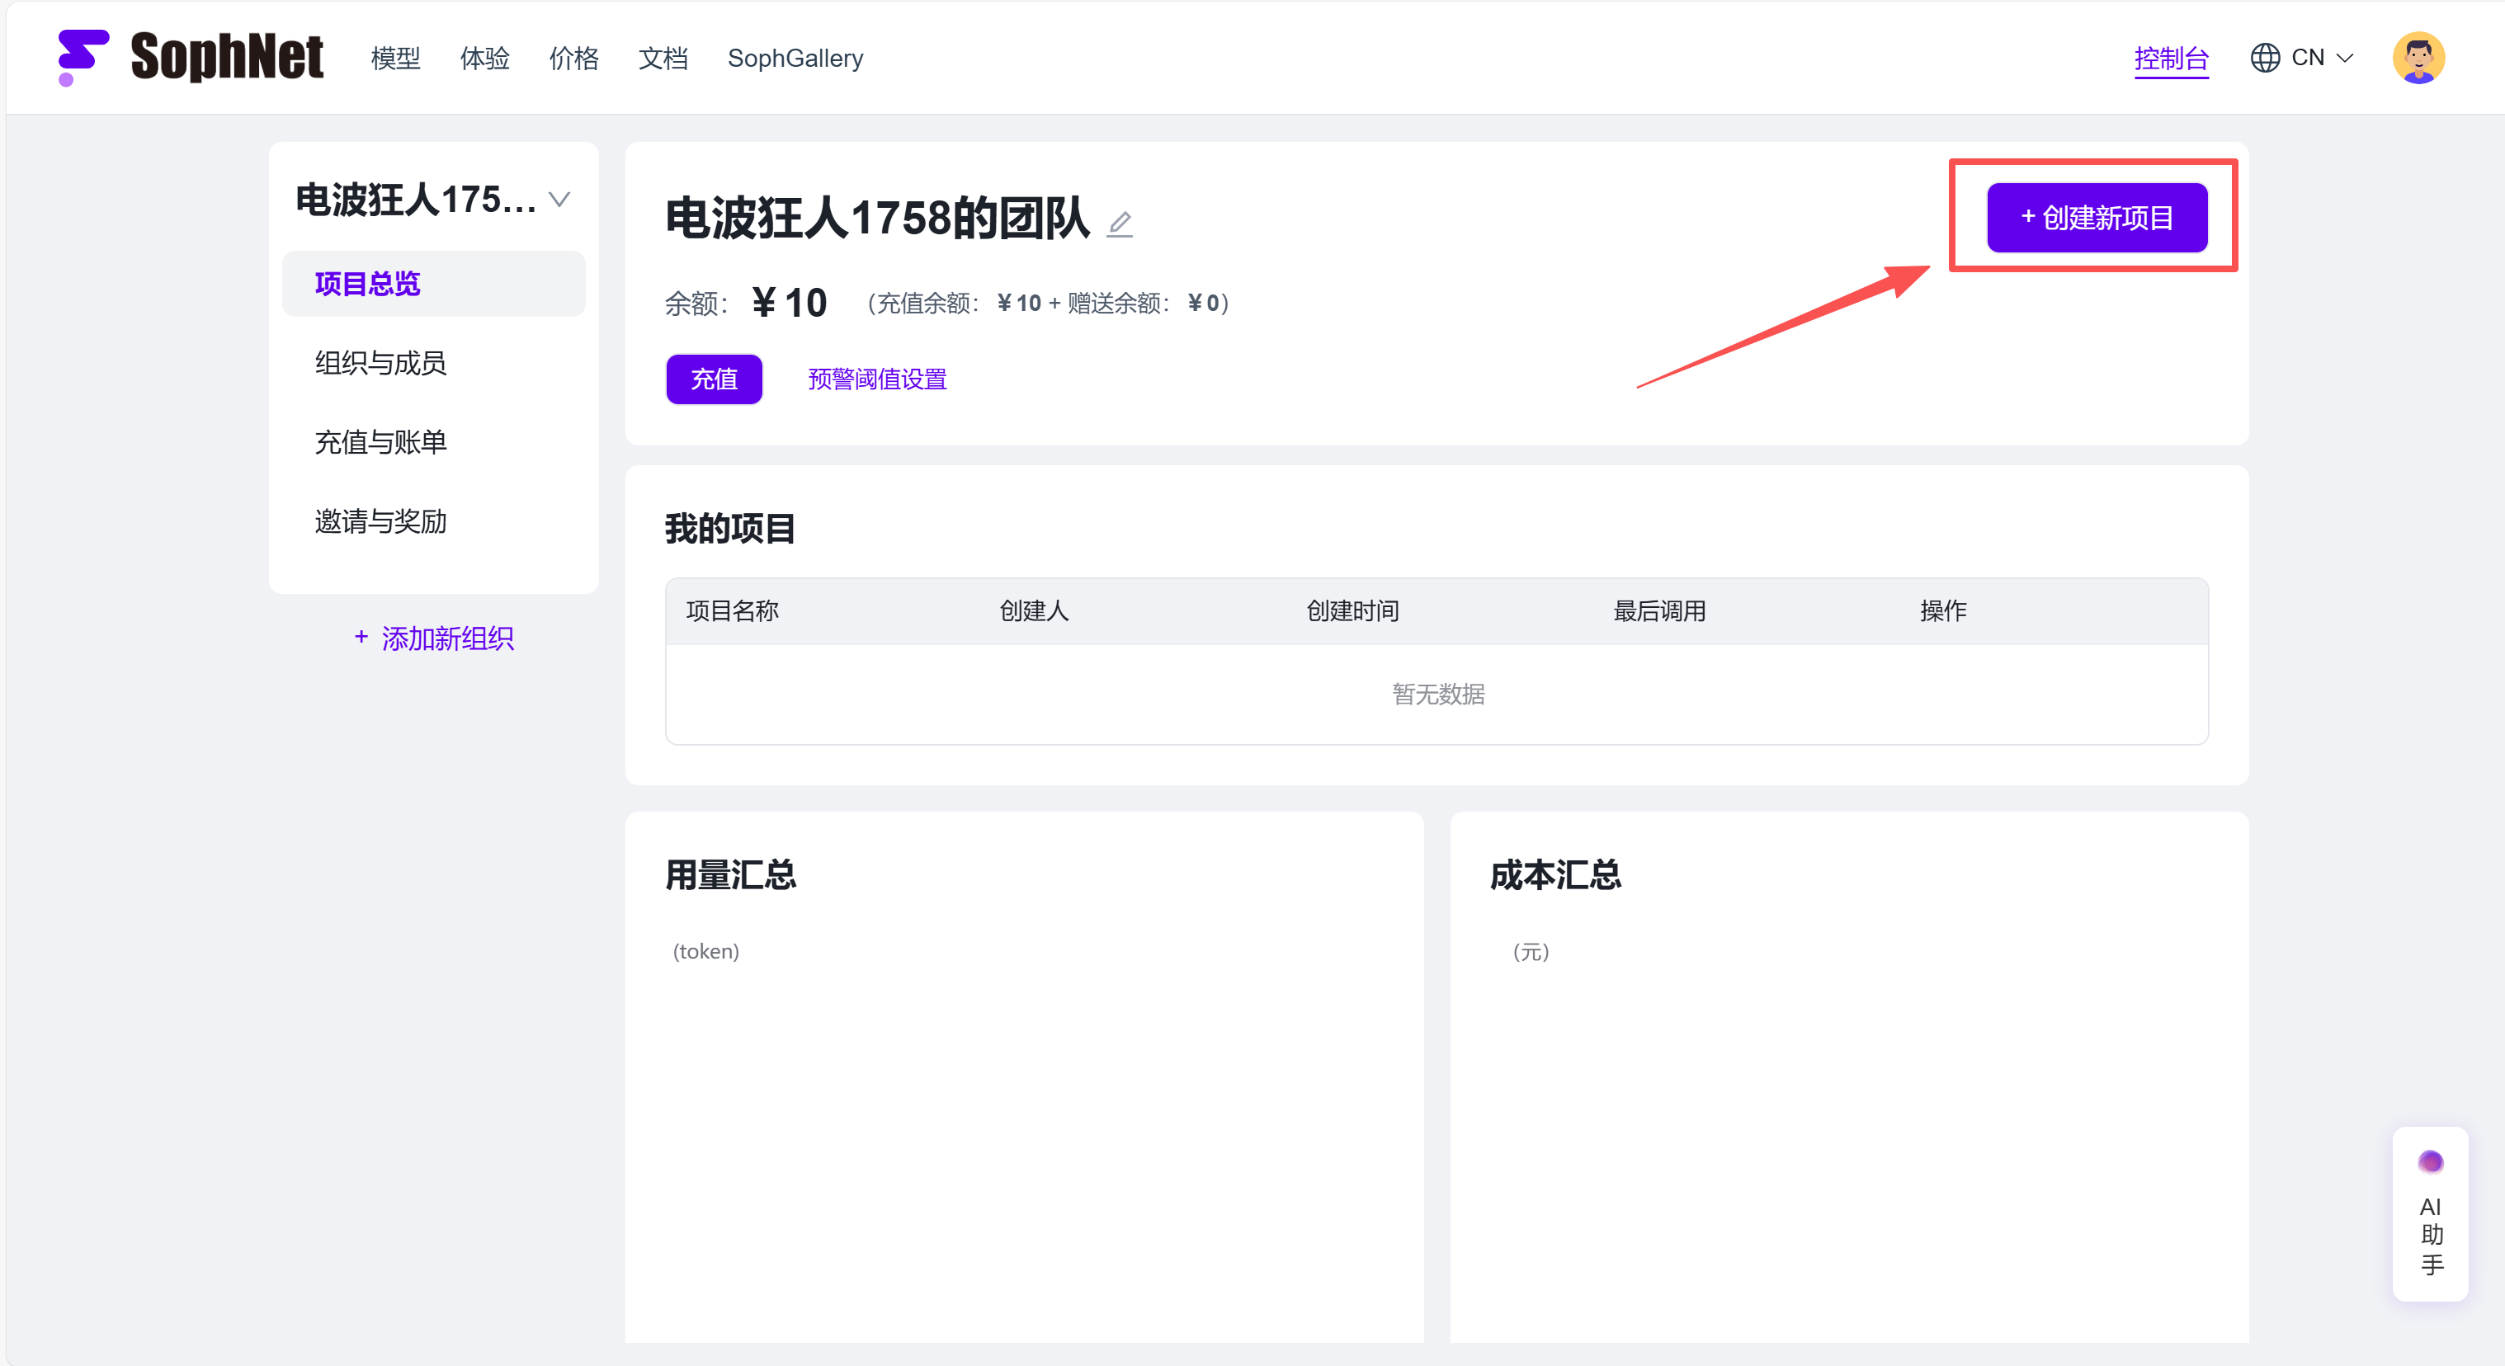Click the pencil edit icon beside team name
The height and width of the screenshot is (1366, 2505).
[1120, 224]
